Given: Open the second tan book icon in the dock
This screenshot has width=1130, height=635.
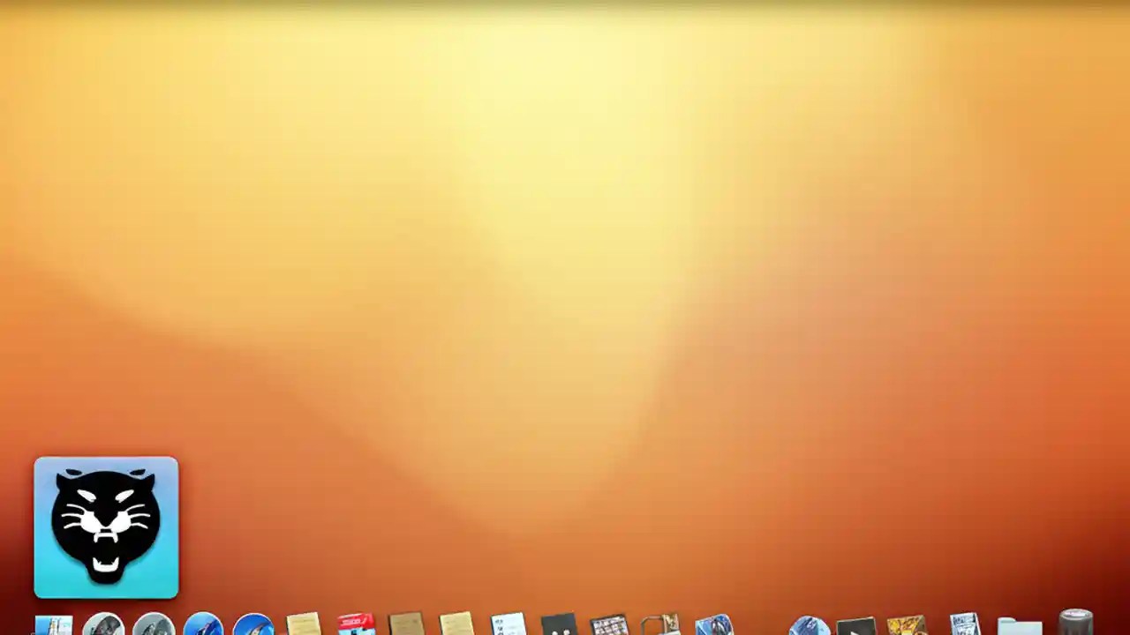Looking at the screenshot, I should pos(406,626).
